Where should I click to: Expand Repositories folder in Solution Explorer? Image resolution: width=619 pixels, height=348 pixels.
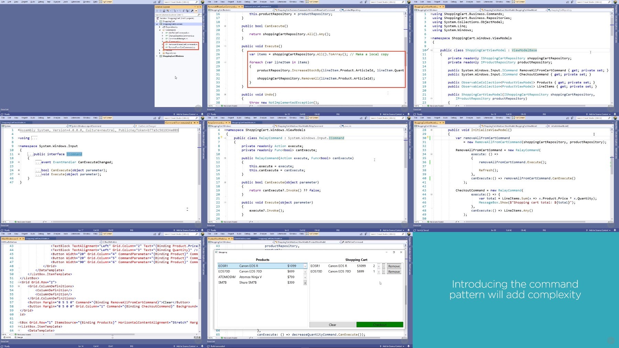160,53
